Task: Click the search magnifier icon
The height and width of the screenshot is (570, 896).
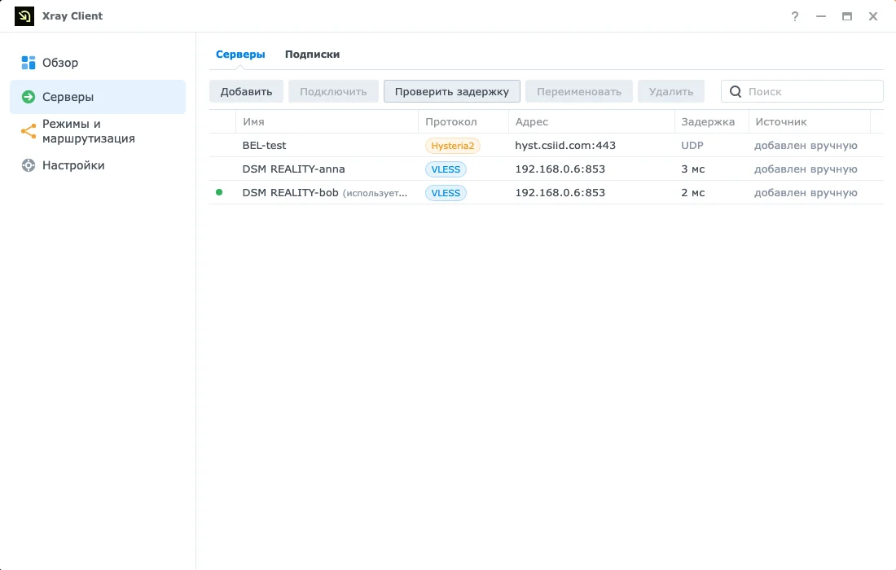Action: 736,91
